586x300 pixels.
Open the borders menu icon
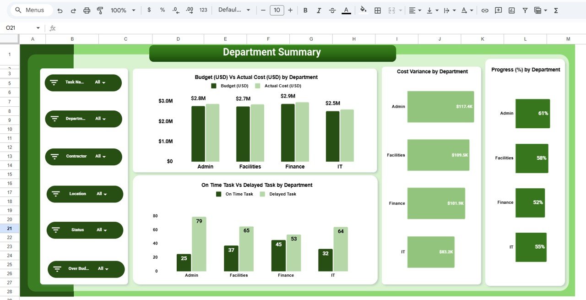point(377,10)
